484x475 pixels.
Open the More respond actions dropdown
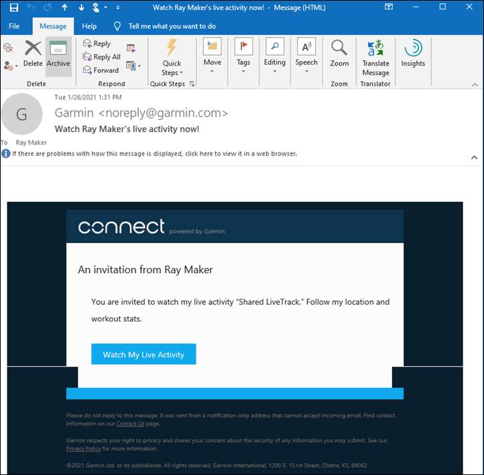point(133,66)
